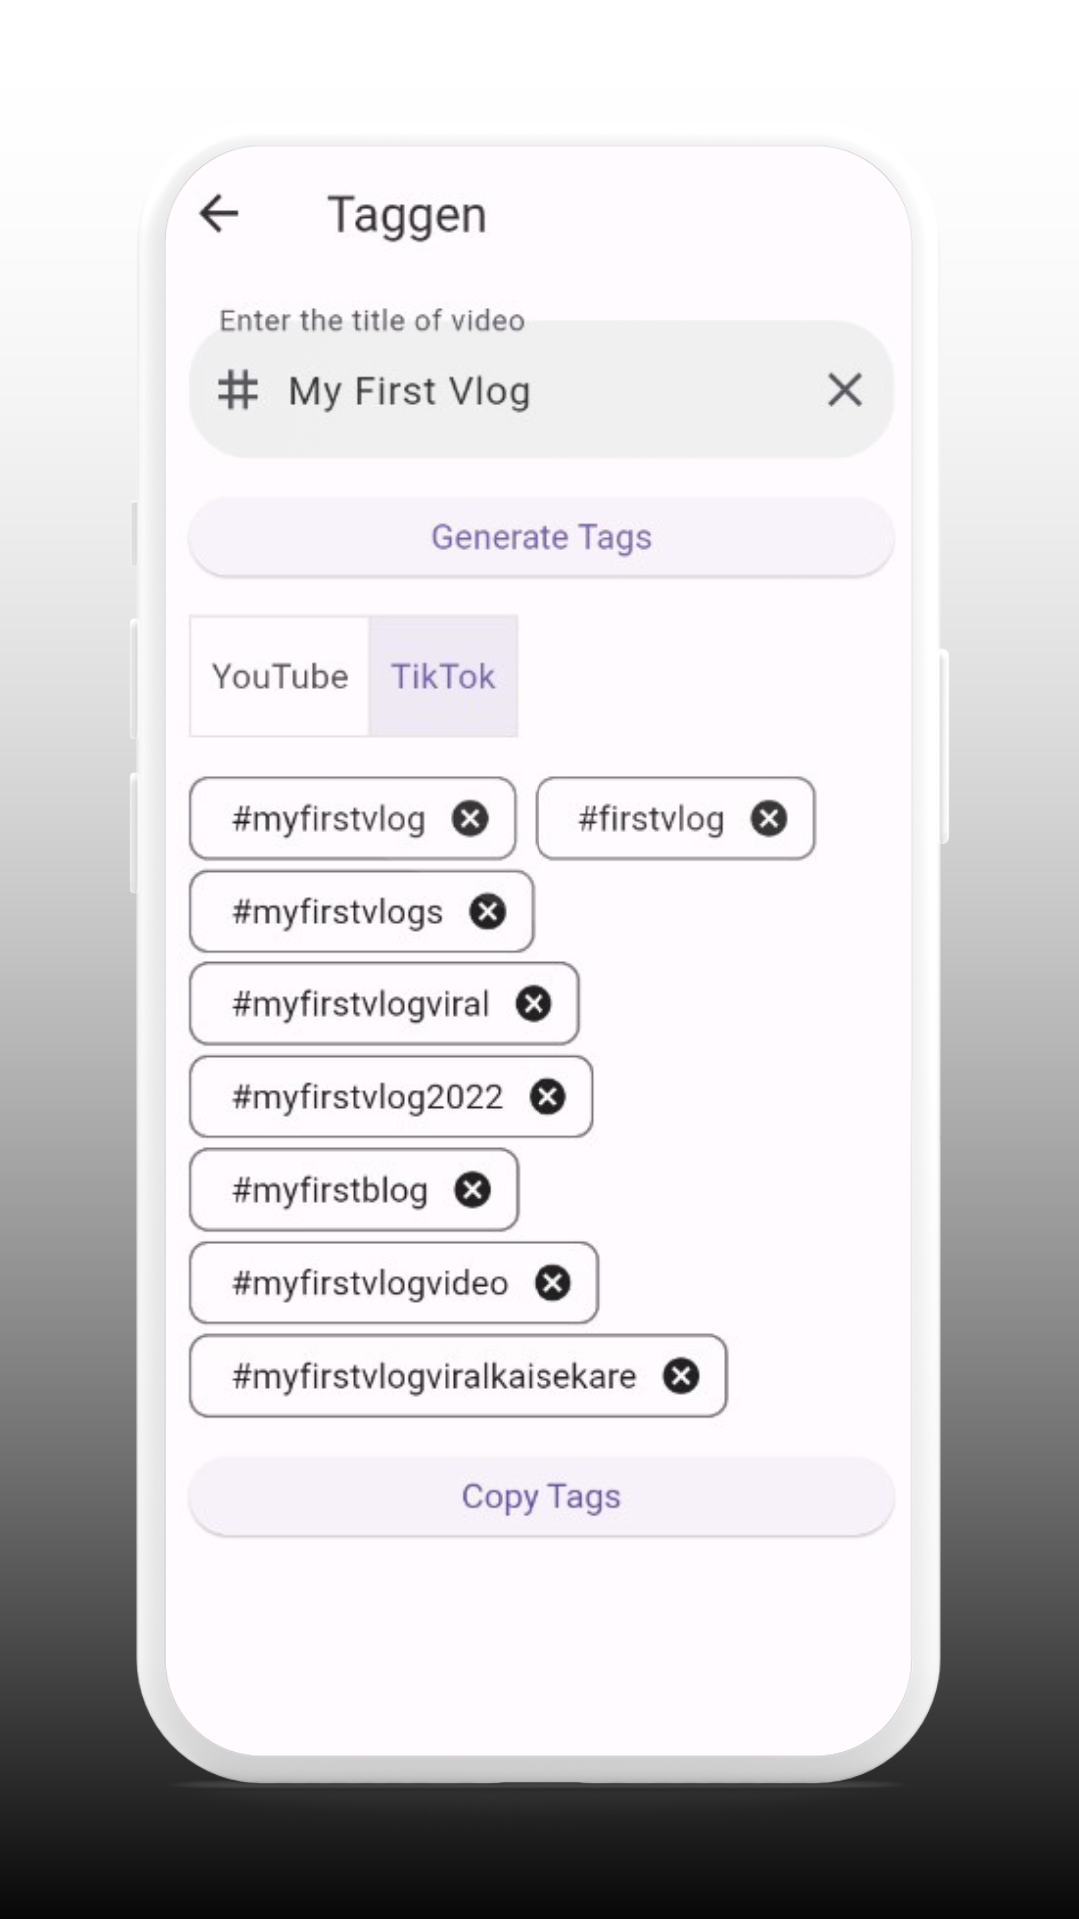1079x1919 pixels.
Task: Remove the #myfirstvlogs tag
Action: [487, 911]
